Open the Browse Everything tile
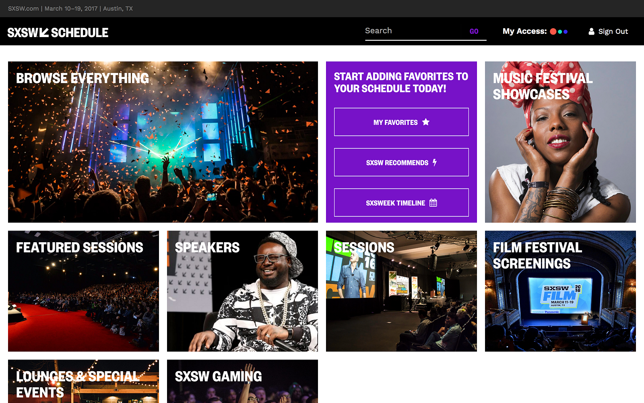 pyautogui.click(x=163, y=142)
